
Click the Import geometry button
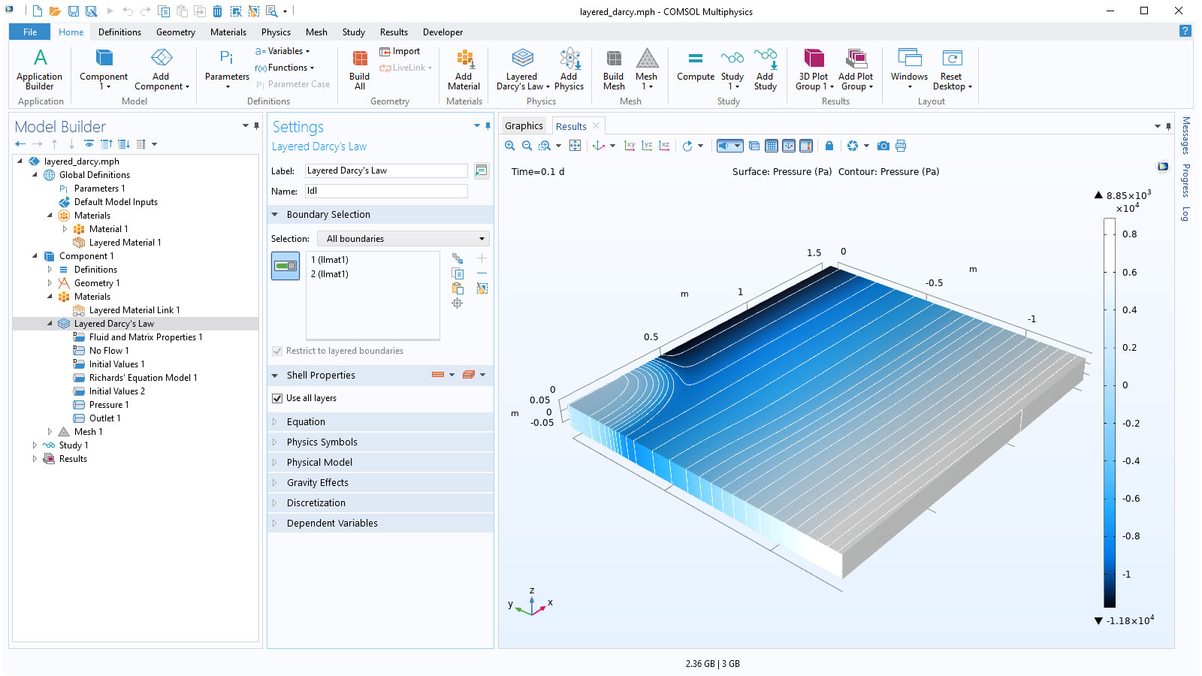coord(400,51)
